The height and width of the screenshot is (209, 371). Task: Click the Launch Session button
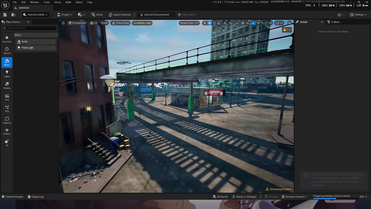(x=120, y=15)
